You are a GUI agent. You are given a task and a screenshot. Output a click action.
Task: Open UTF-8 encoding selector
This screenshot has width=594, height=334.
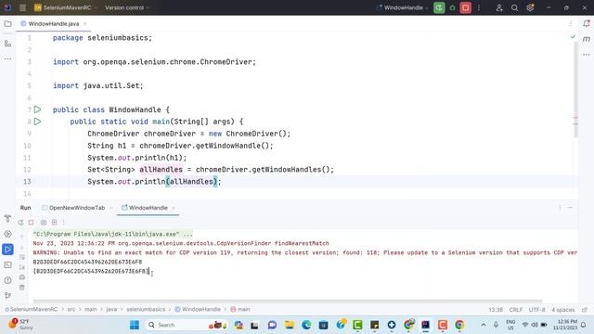pyautogui.click(x=536, y=310)
